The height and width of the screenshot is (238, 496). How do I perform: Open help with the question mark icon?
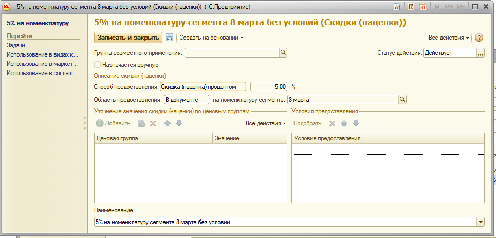(479, 38)
